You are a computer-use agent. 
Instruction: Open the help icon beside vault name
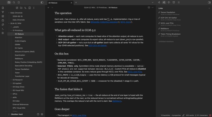click(38, 114)
